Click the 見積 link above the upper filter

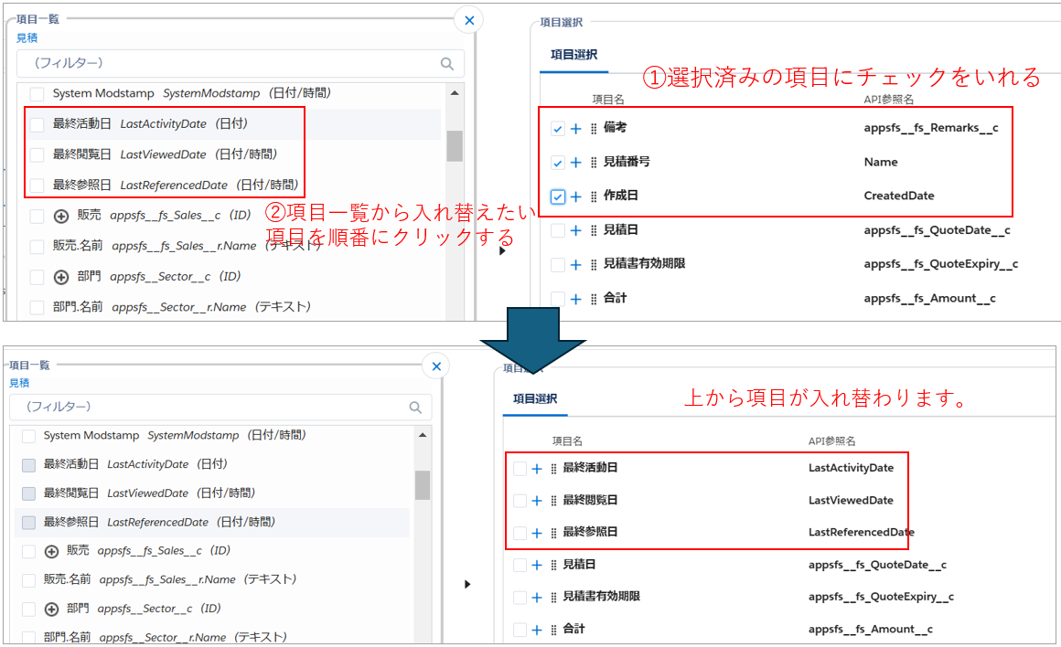(x=27, y=38)
